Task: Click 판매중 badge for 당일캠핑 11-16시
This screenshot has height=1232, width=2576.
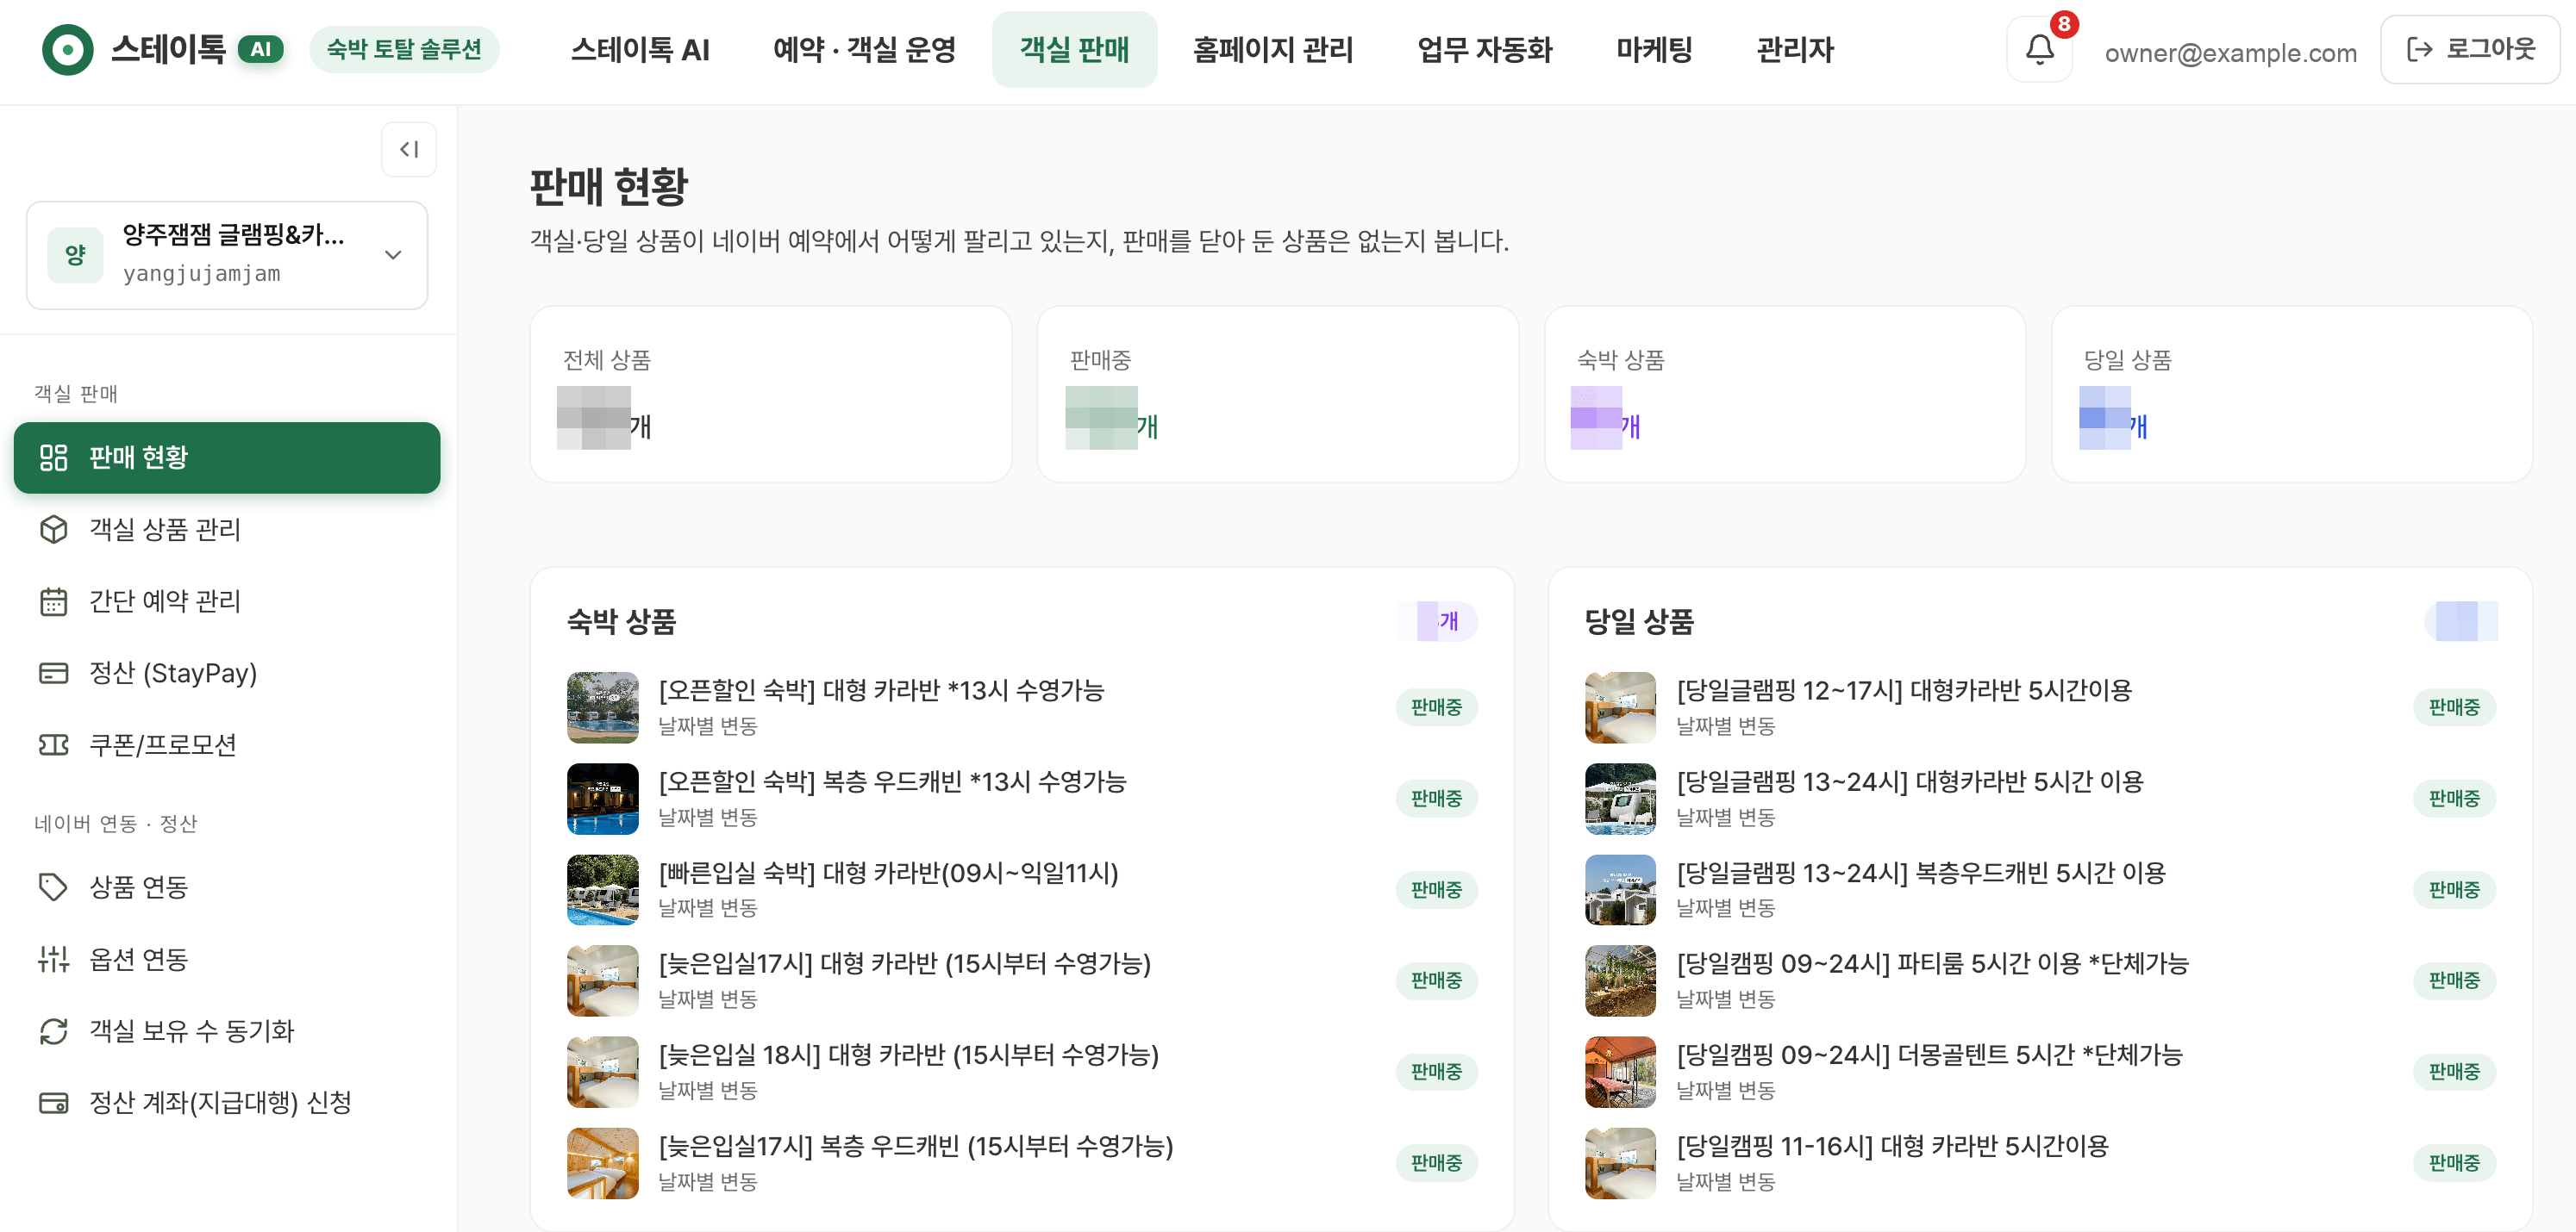Action: (x=2454, y=1163)
